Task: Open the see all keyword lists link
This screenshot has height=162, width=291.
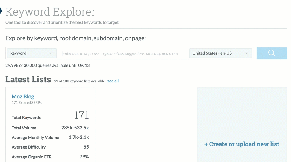Action: point(113,81)
